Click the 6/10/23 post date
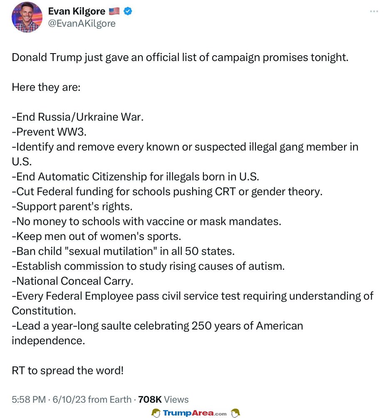 [69, 399]
